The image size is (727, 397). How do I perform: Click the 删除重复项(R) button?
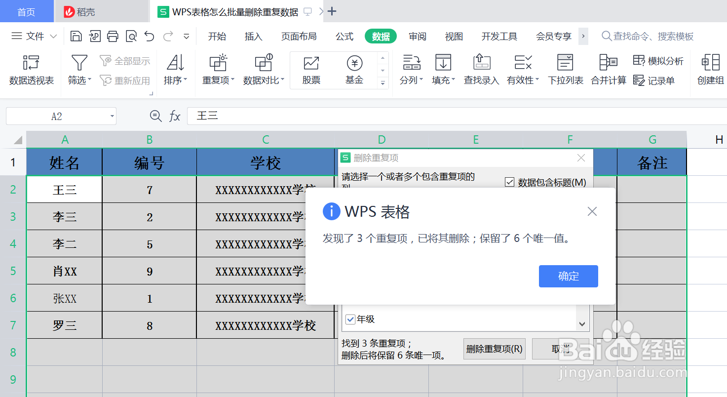[x=494, y=349]
